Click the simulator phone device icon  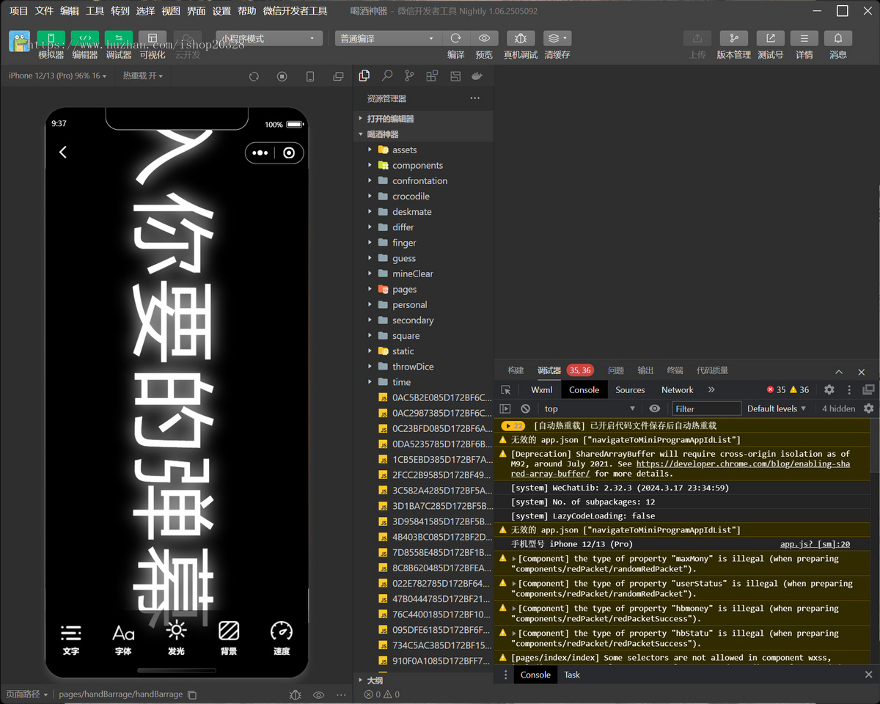point(310,76)
